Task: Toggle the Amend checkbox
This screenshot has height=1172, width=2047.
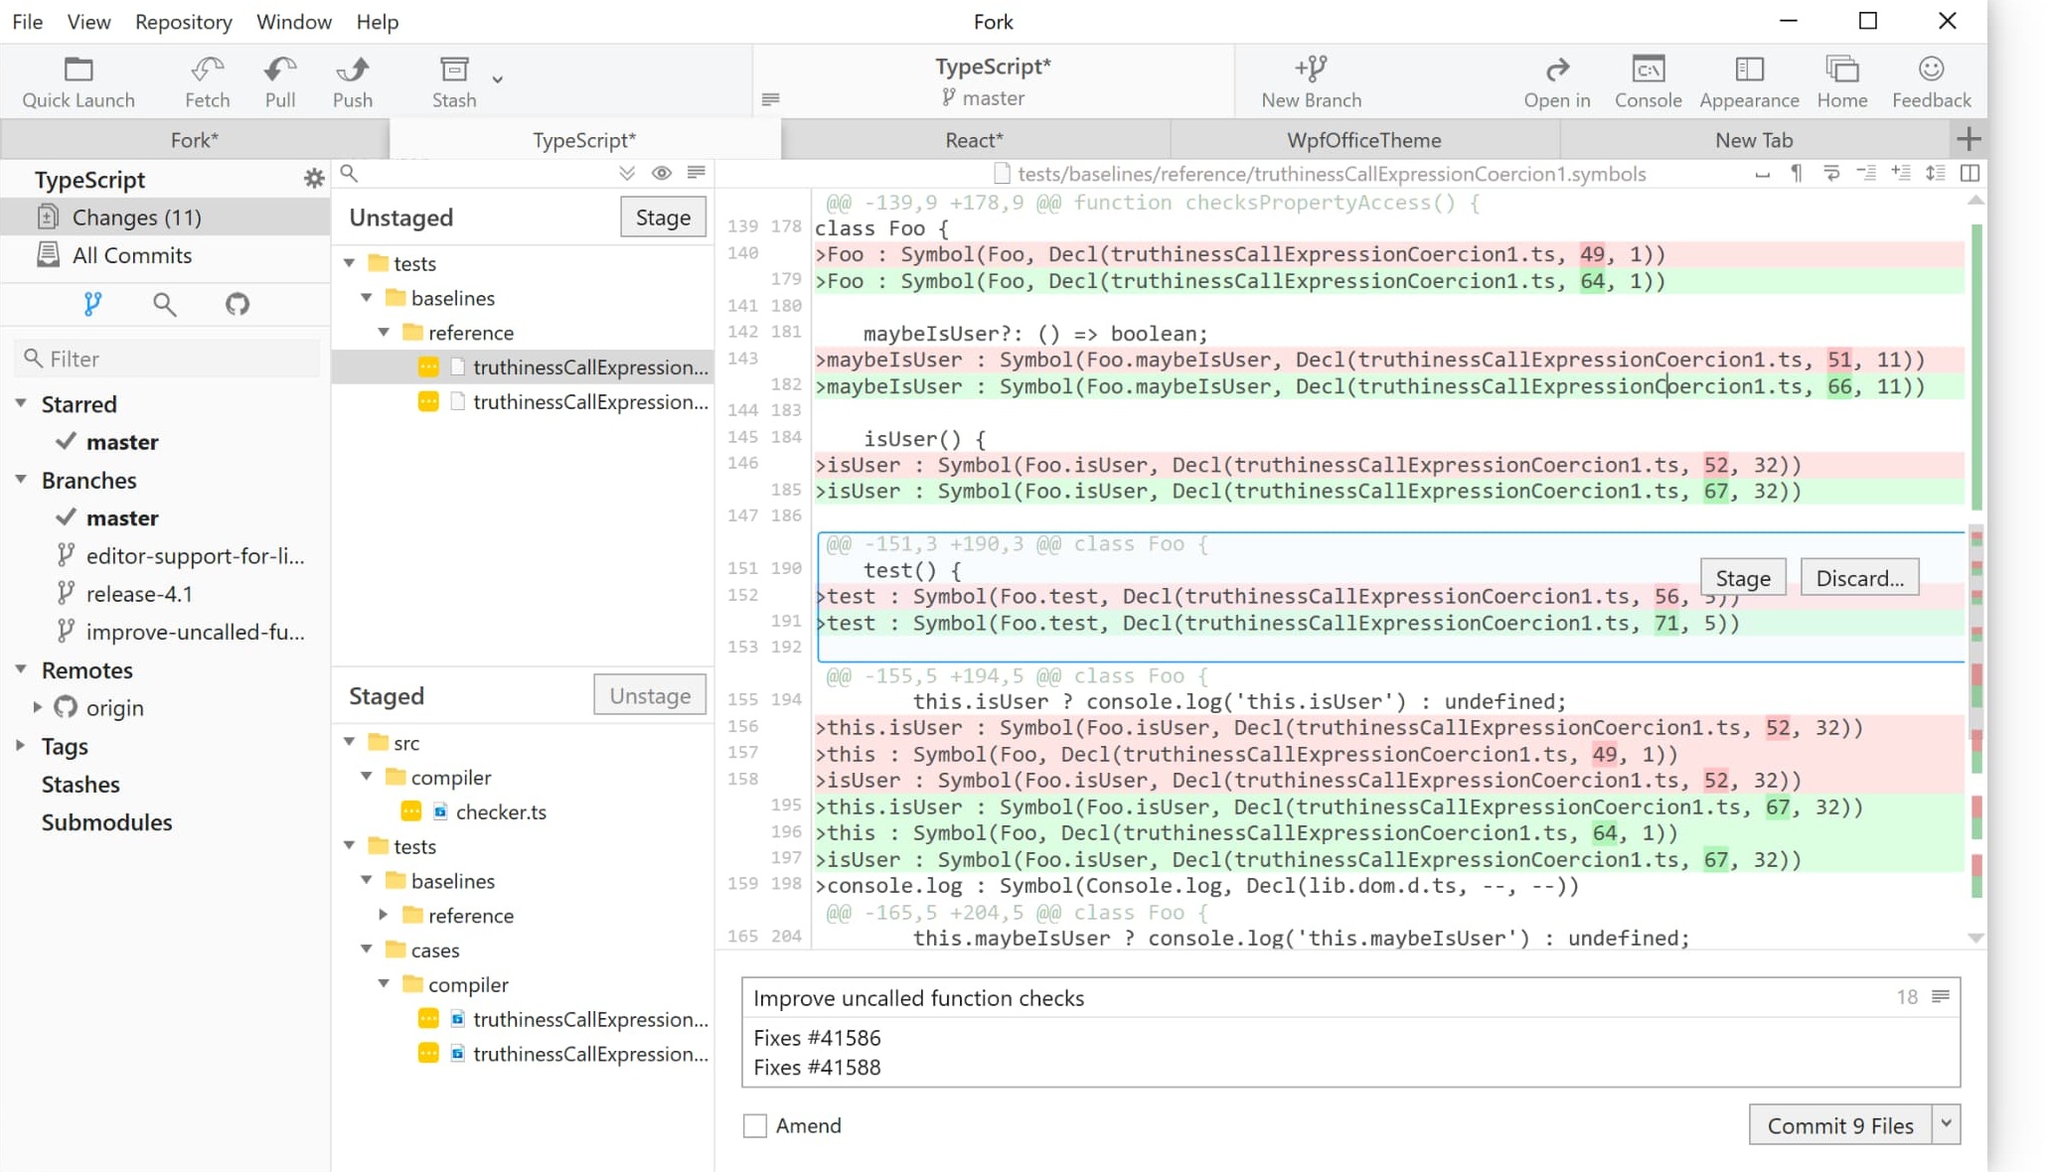Action: pyautogui.click(x=755, y=1125)
